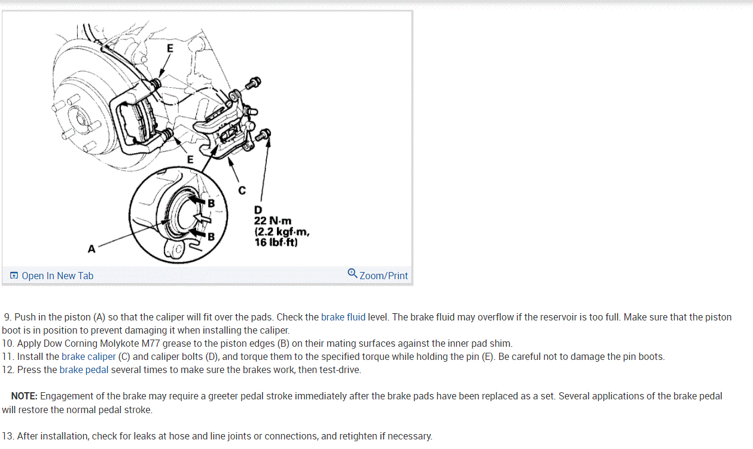This screenshot has width=753, height=449.
Task: Click the lower B label in piston inset
Action: [x=211, y=236]
